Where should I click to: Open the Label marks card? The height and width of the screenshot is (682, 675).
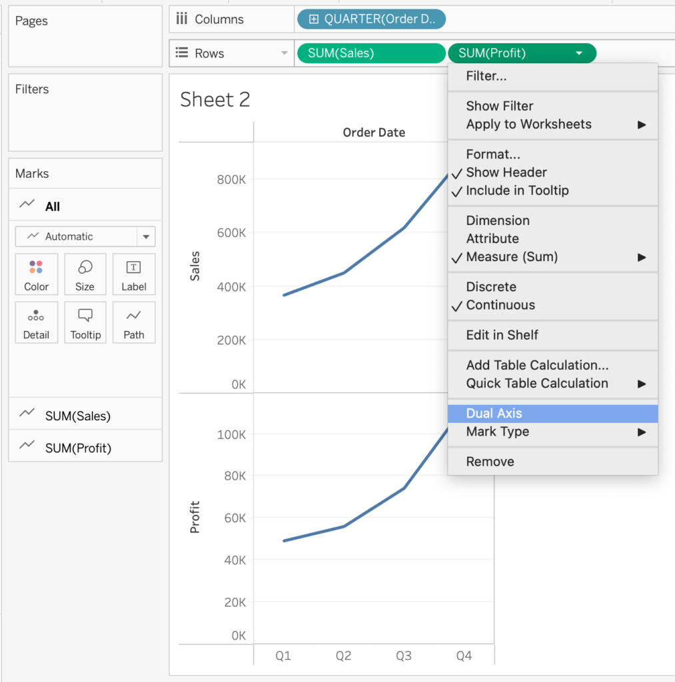pyautogui.click(x=133, y=274)
